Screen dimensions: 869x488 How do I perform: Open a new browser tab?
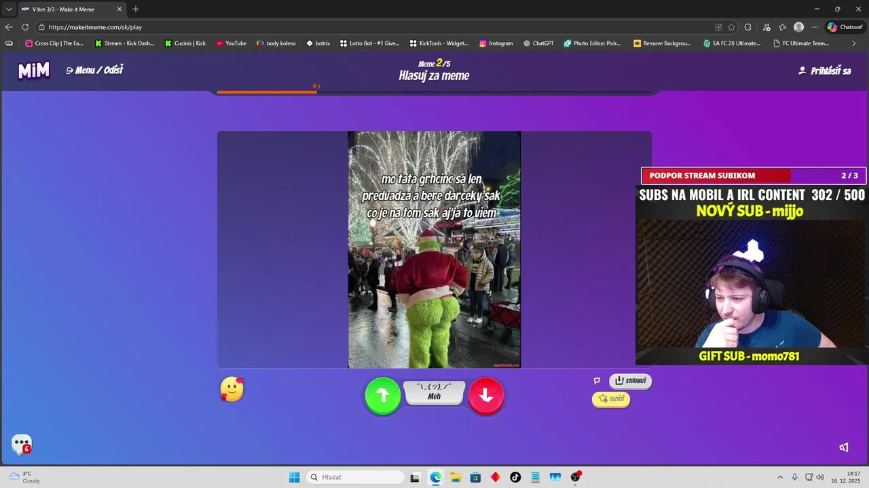pos(136,9)
